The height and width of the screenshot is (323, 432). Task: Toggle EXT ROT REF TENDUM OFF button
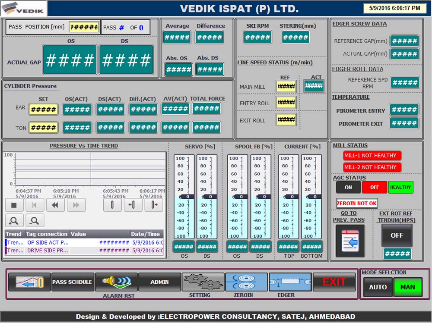click(397, 235)
